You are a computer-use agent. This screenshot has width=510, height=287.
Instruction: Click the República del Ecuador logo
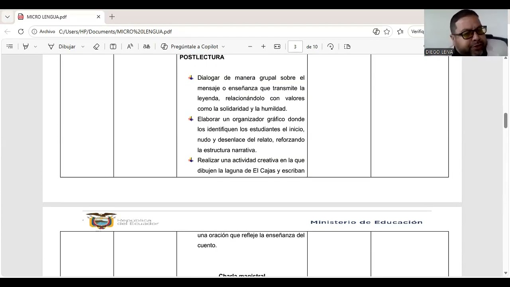tap(122, 221)
